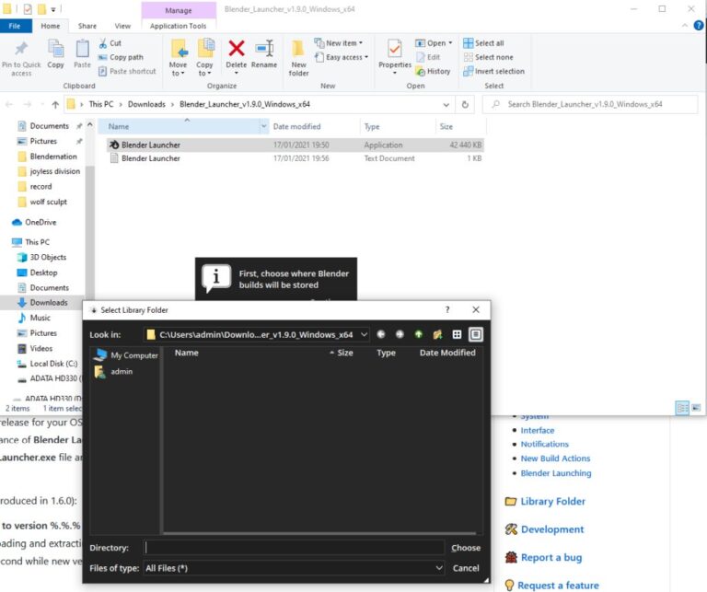Select My Computer in the dialog sidebar
707x592 pixels.
click(134, 354)
